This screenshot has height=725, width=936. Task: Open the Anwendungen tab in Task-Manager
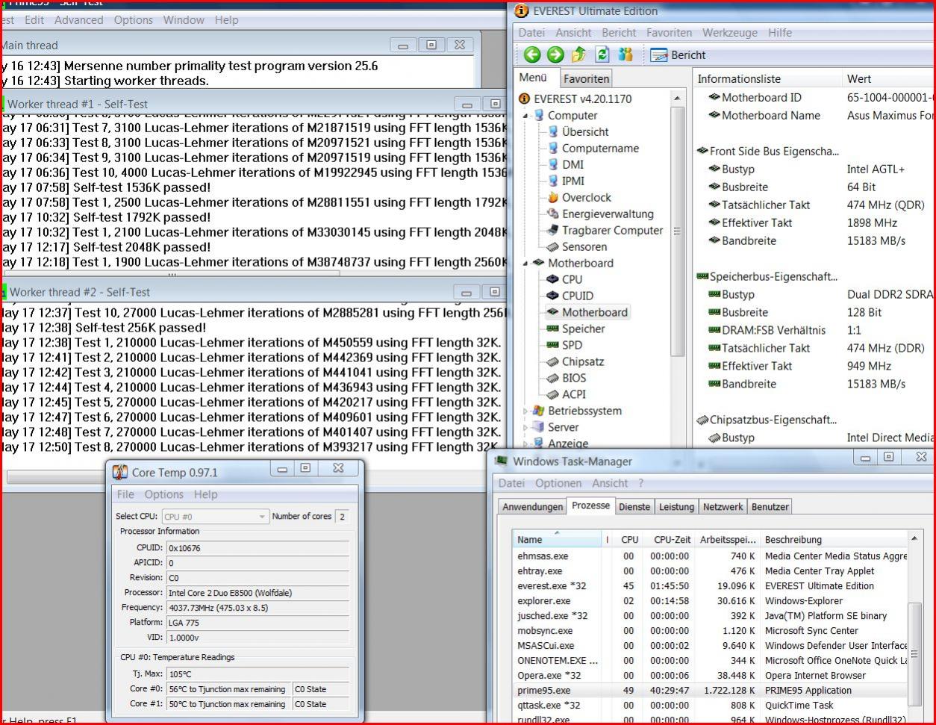(533, 507)
